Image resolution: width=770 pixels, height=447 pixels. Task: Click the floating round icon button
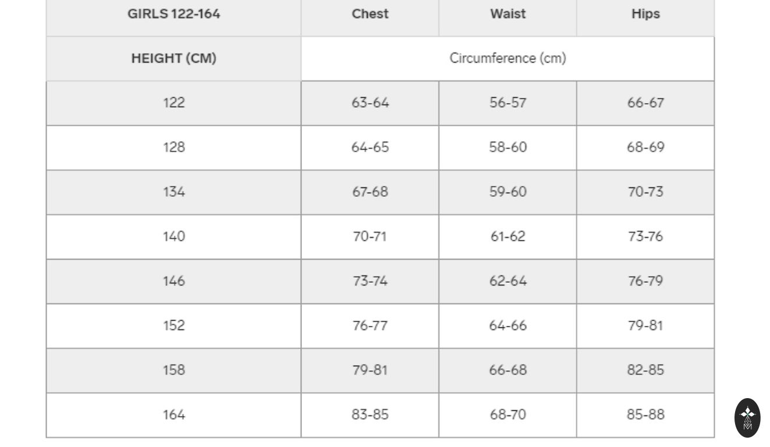point(747,417)
